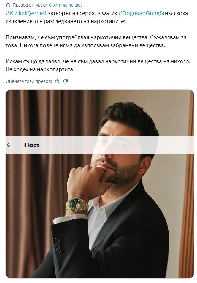
Task: Go back using the left arrow
Action: [x=9, y=145]
